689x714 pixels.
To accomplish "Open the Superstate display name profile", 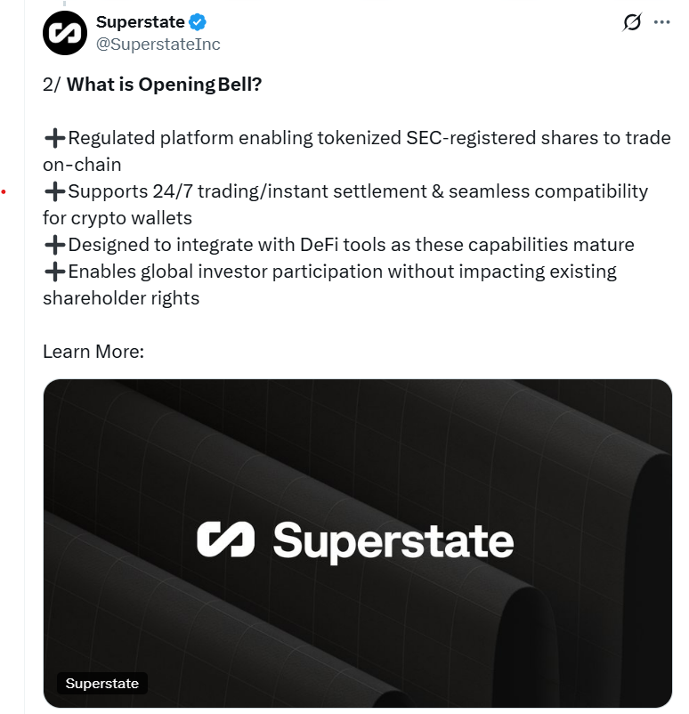I will point(142,21).
